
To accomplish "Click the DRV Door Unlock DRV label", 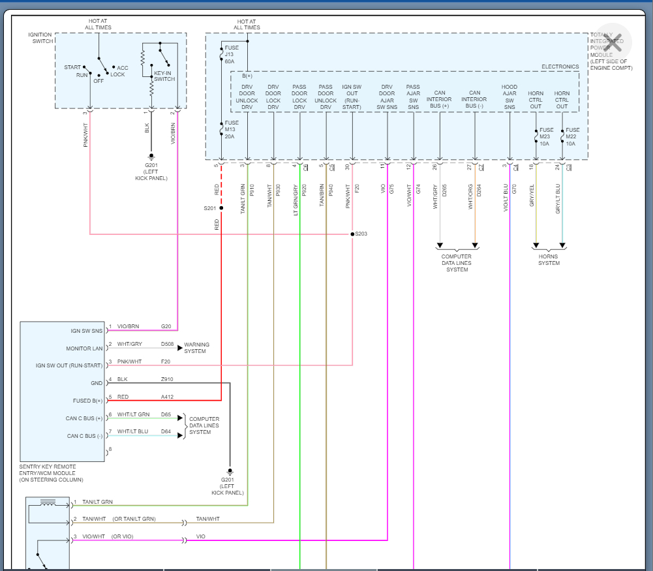I will coord(247,97).
